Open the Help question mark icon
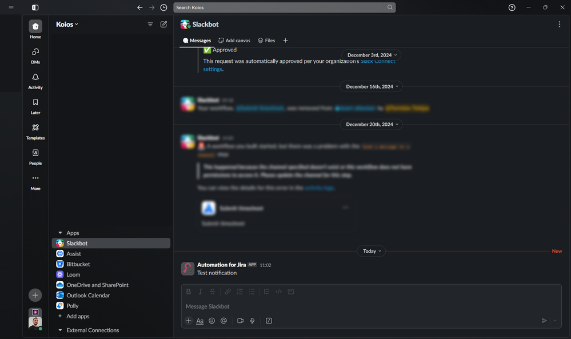Viewport: 571px width, 339px height. [512, 7]
